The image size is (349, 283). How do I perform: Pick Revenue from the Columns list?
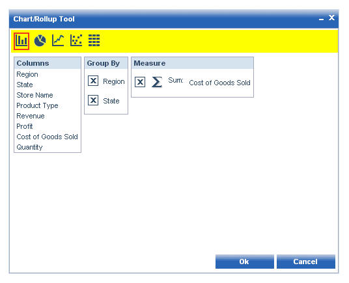pos(31,116)
